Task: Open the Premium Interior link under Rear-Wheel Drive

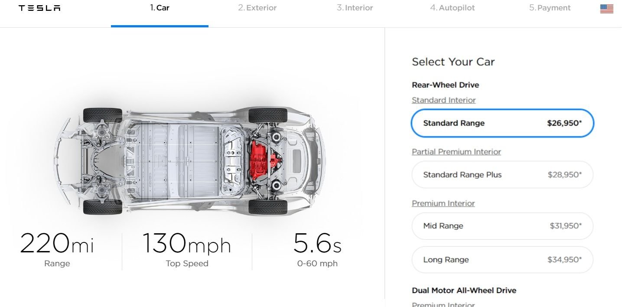Action: (443, 203)
